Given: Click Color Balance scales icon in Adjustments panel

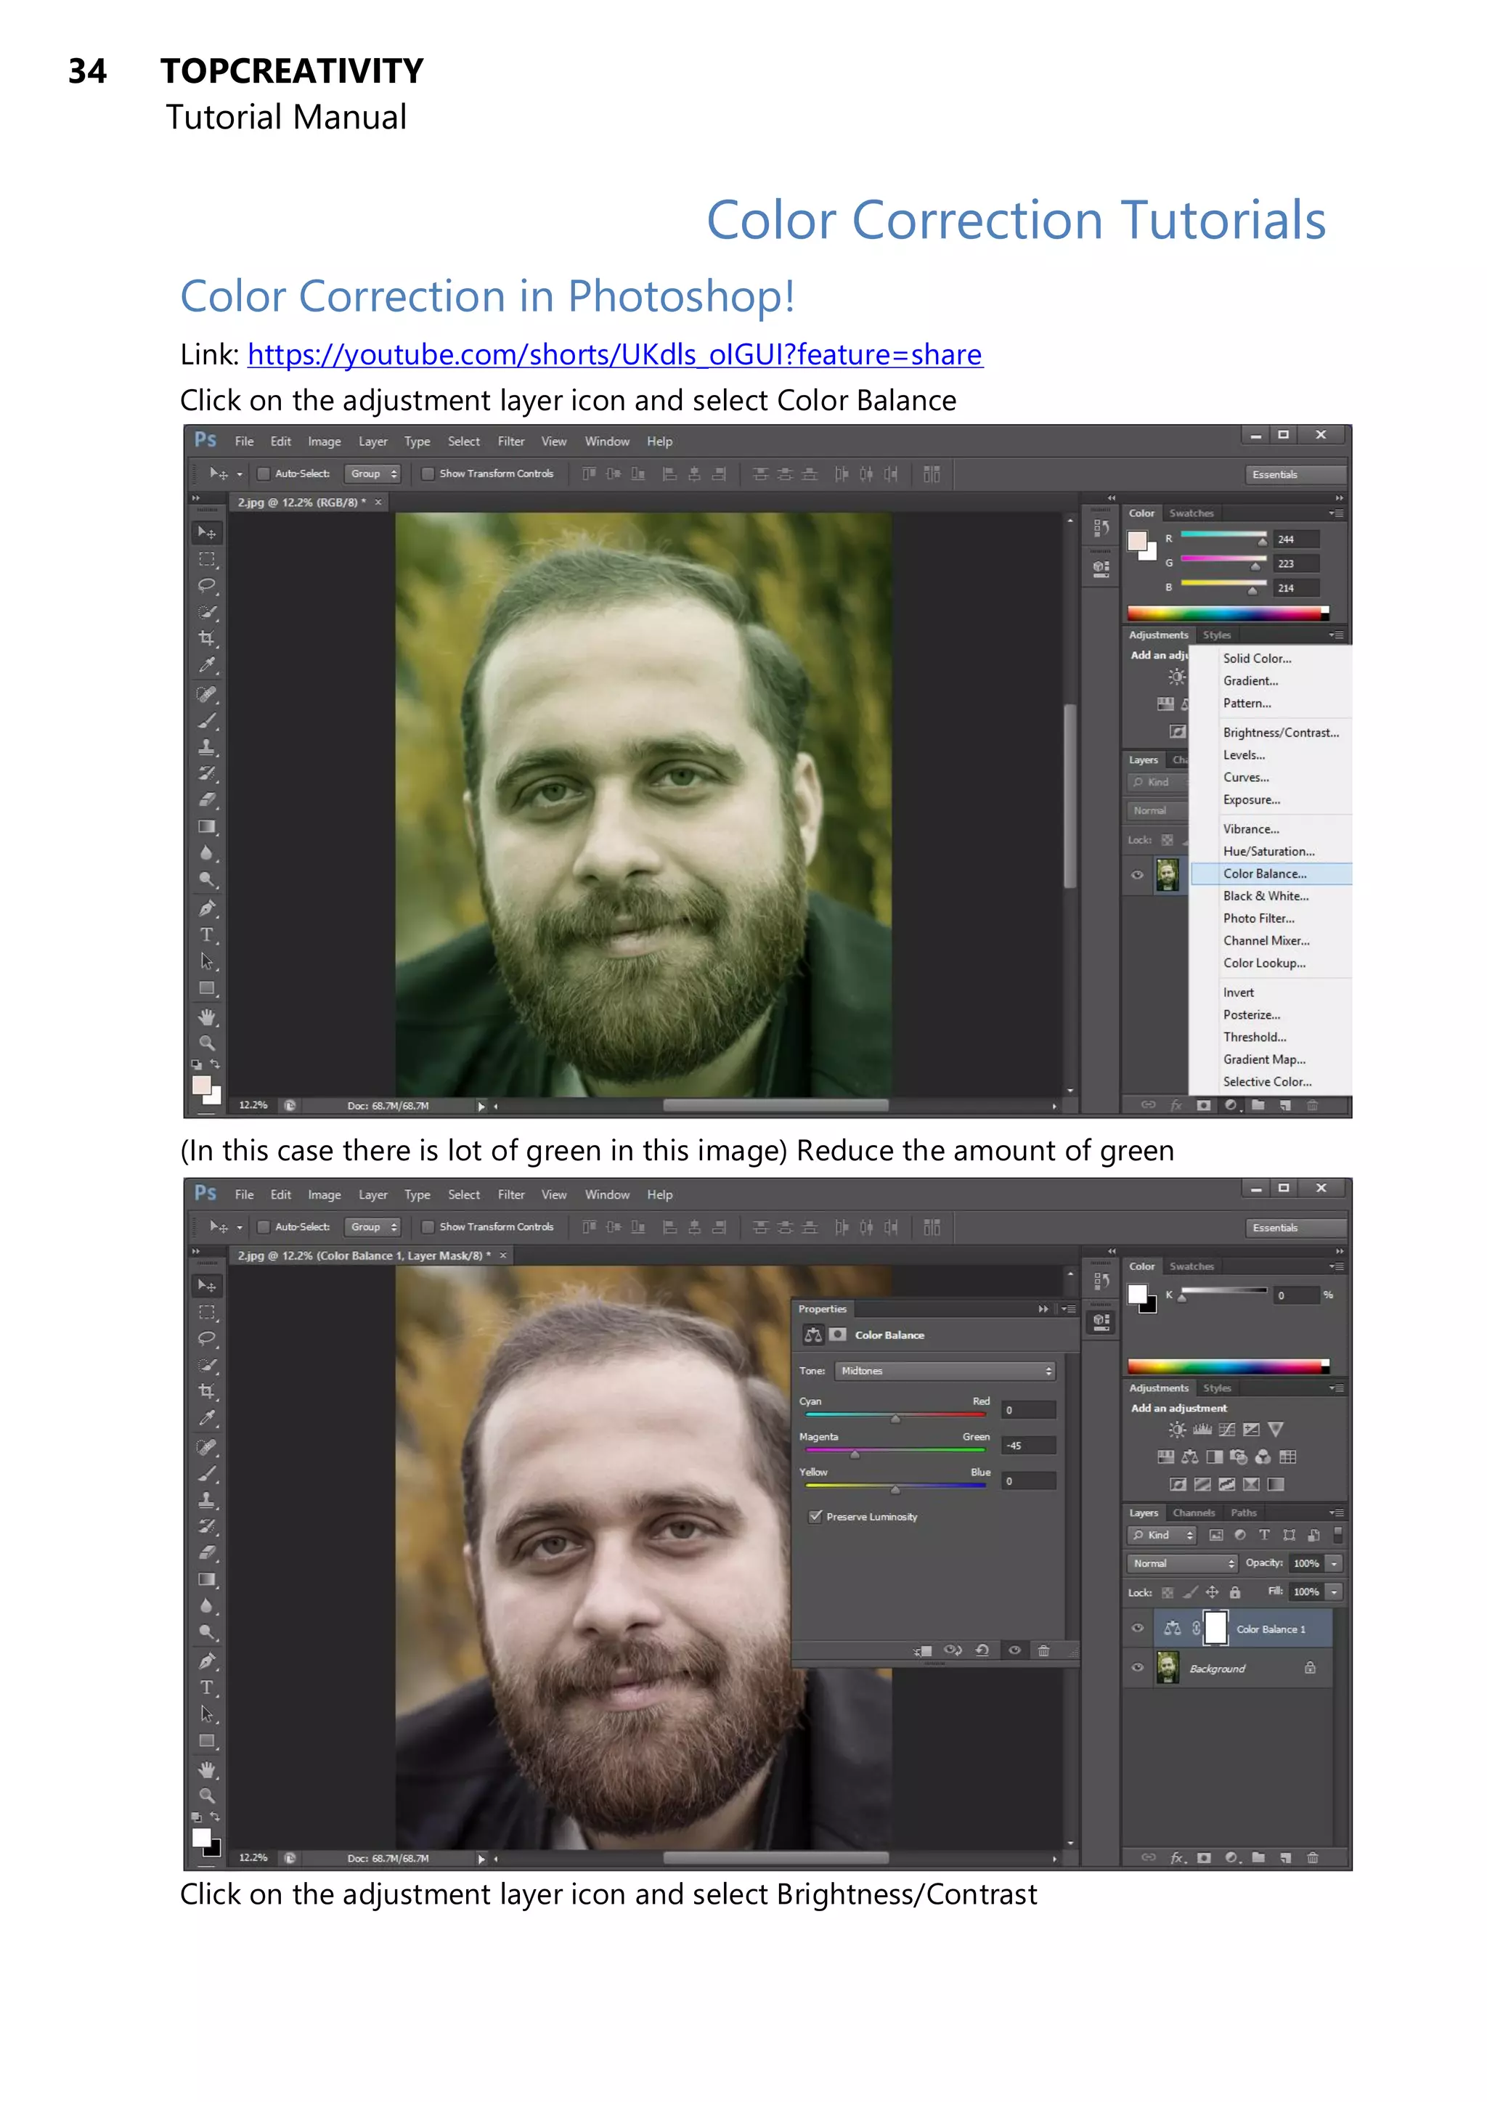Looking at the screenshot, I should tap(1189, 1457).
